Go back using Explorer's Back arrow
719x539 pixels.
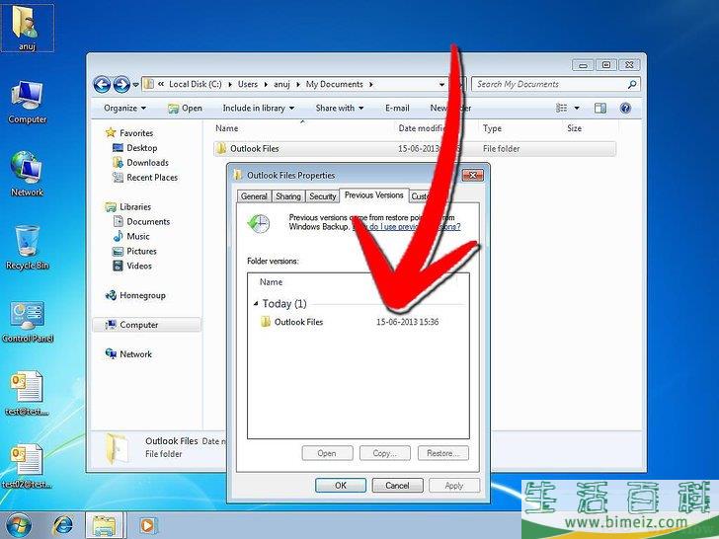pos(102,84)
